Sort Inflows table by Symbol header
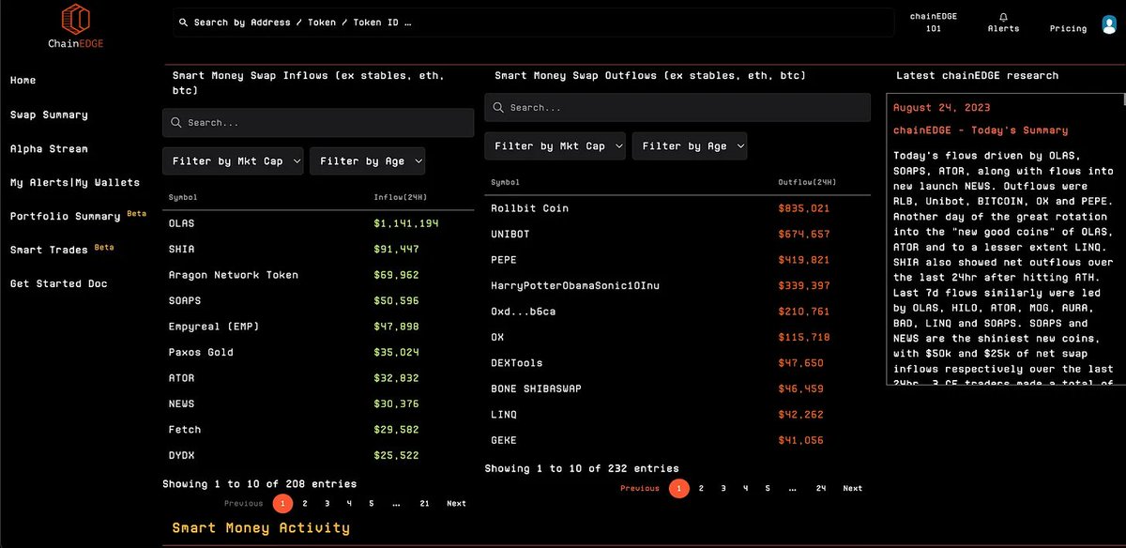Viewport: 1126px width, 548px height. click(x=183, y=198)
